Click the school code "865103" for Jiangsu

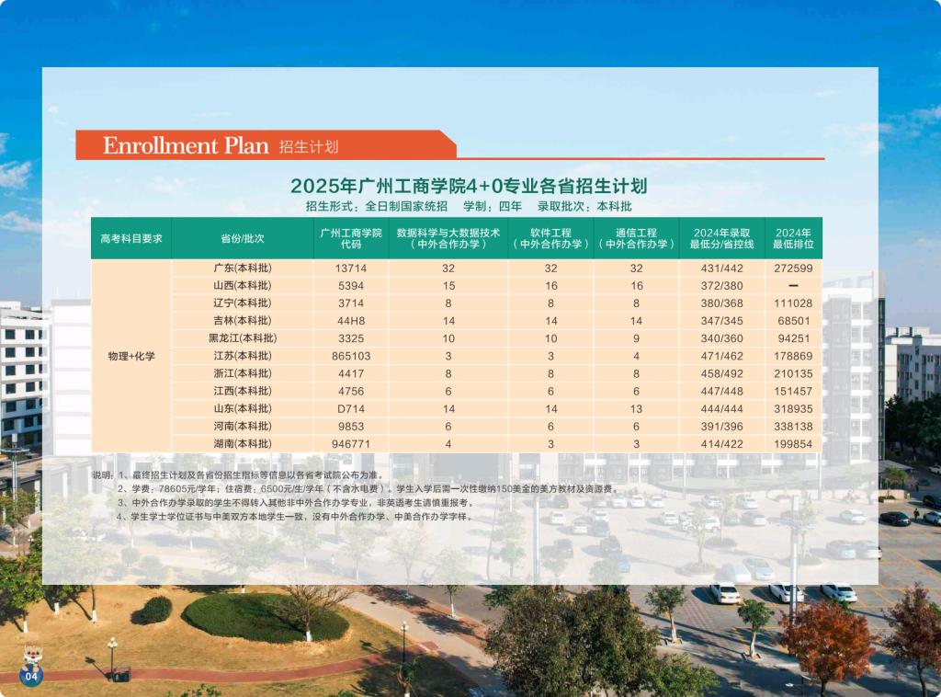351,356
